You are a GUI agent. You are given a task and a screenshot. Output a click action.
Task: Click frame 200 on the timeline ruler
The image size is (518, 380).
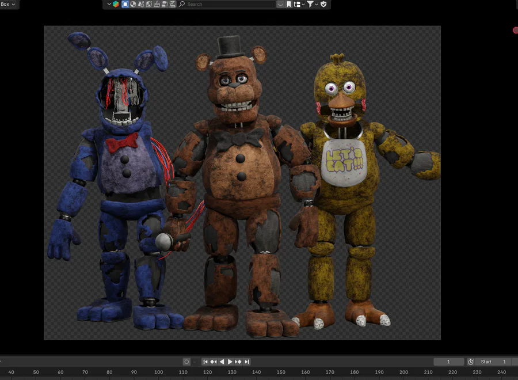tap(403, 372)
